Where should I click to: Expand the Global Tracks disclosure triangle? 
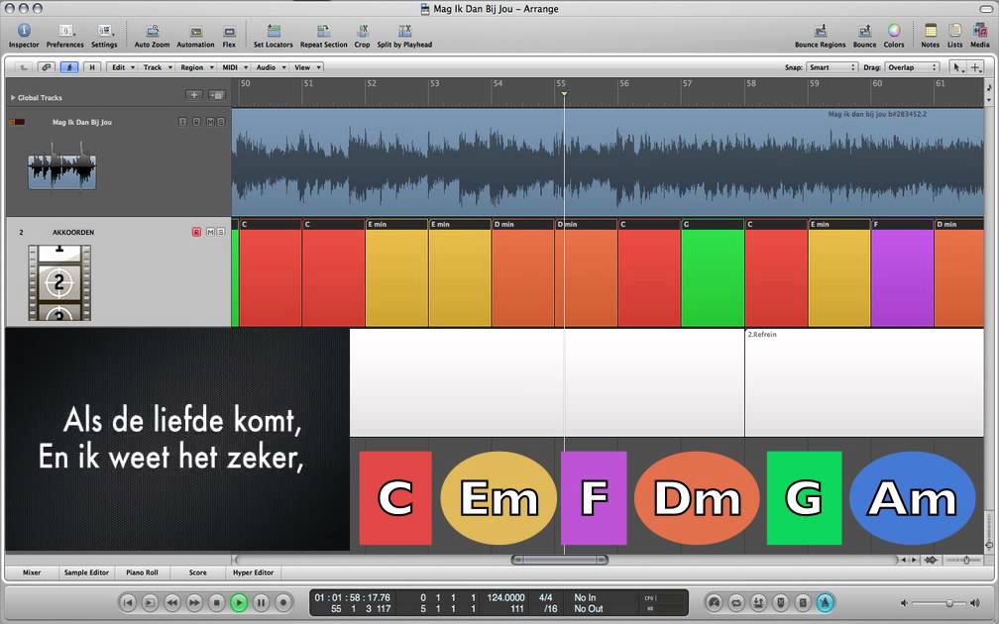coord(13,97)
